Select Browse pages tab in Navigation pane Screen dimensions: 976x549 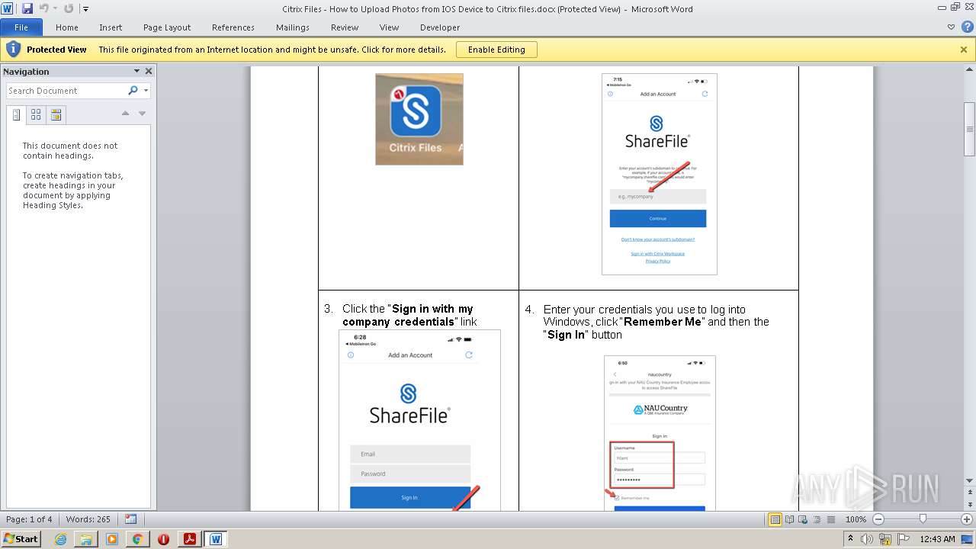pyautogui.click(x=36, y=115)
